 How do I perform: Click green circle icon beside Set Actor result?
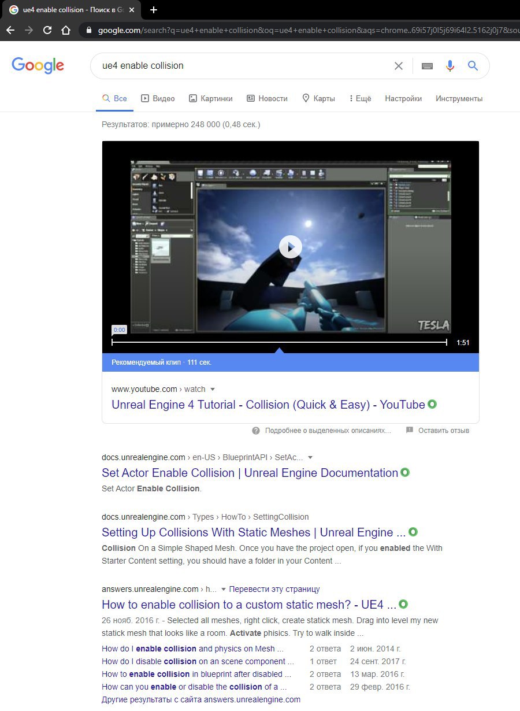coord(405,472)
